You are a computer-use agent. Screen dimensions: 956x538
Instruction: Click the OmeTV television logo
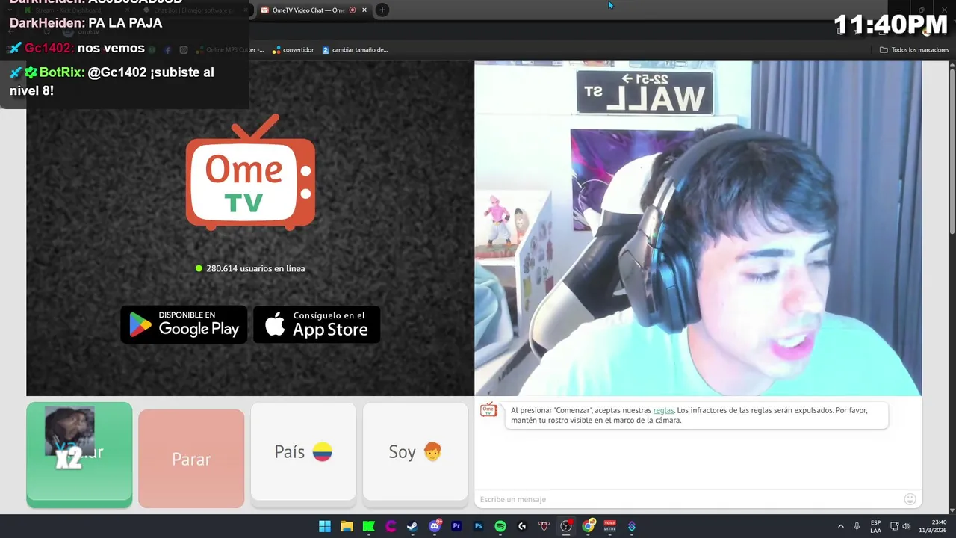(x=250, y=172)
